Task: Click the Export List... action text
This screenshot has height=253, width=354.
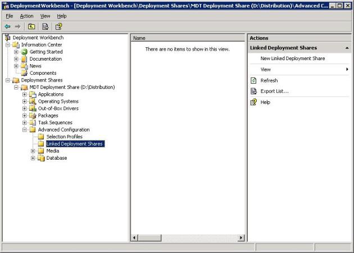Action: [x=275, y=91]
